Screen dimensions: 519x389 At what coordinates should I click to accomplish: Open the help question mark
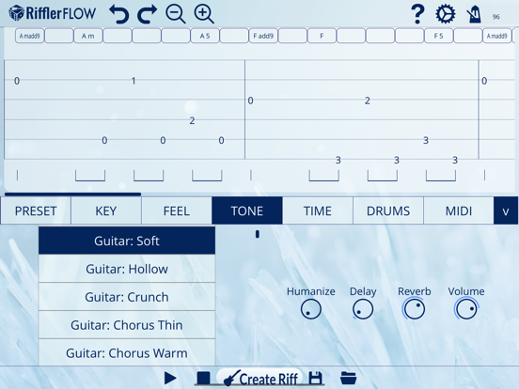pos(417,14)
